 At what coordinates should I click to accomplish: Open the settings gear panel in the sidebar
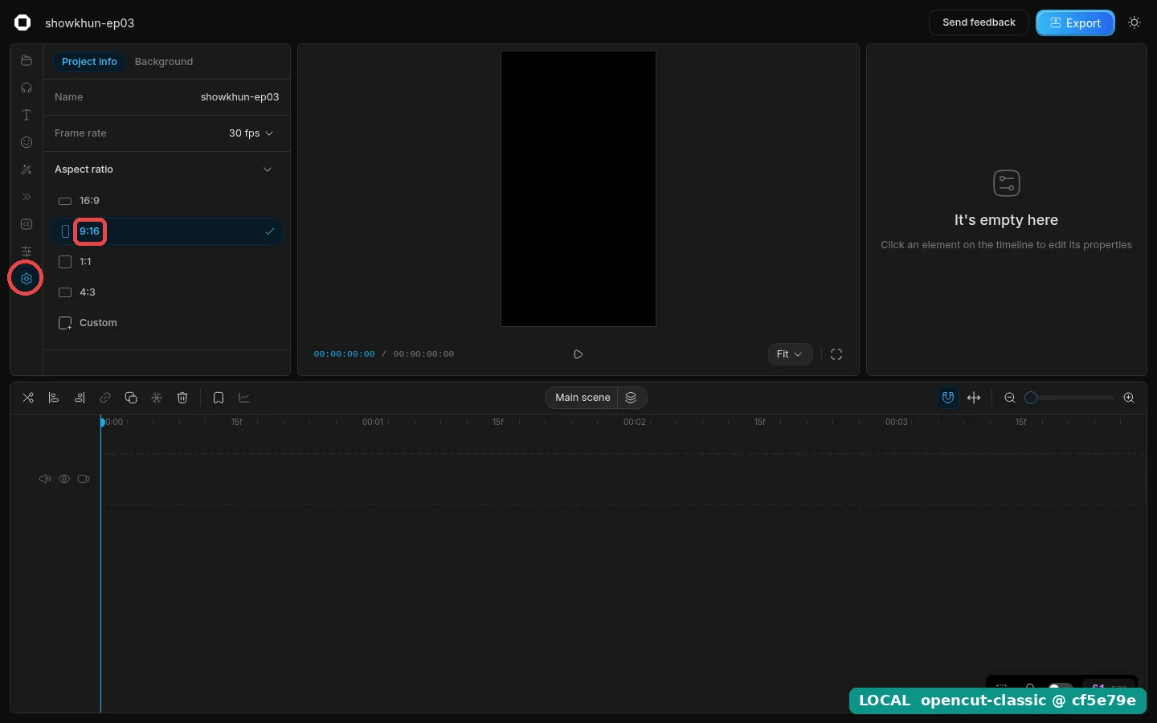27,279
